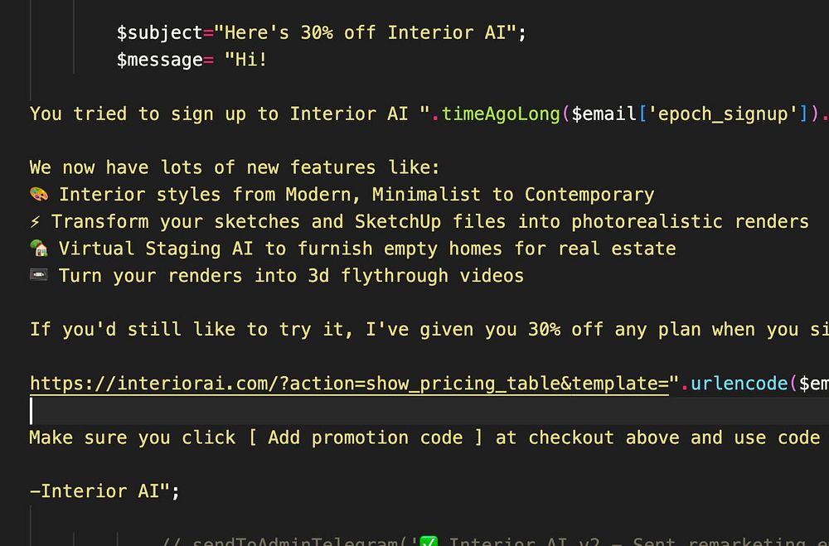Click the urlencode function name
Image resolution: width=829 pixels, height=546 pixels.
tap(739, 384)
